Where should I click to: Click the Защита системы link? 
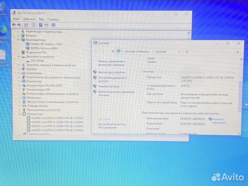(x=108, y=86)
